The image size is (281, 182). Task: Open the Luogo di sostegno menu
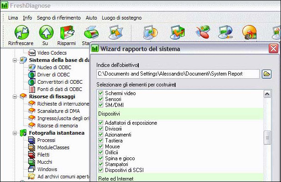tap(121, 18)
